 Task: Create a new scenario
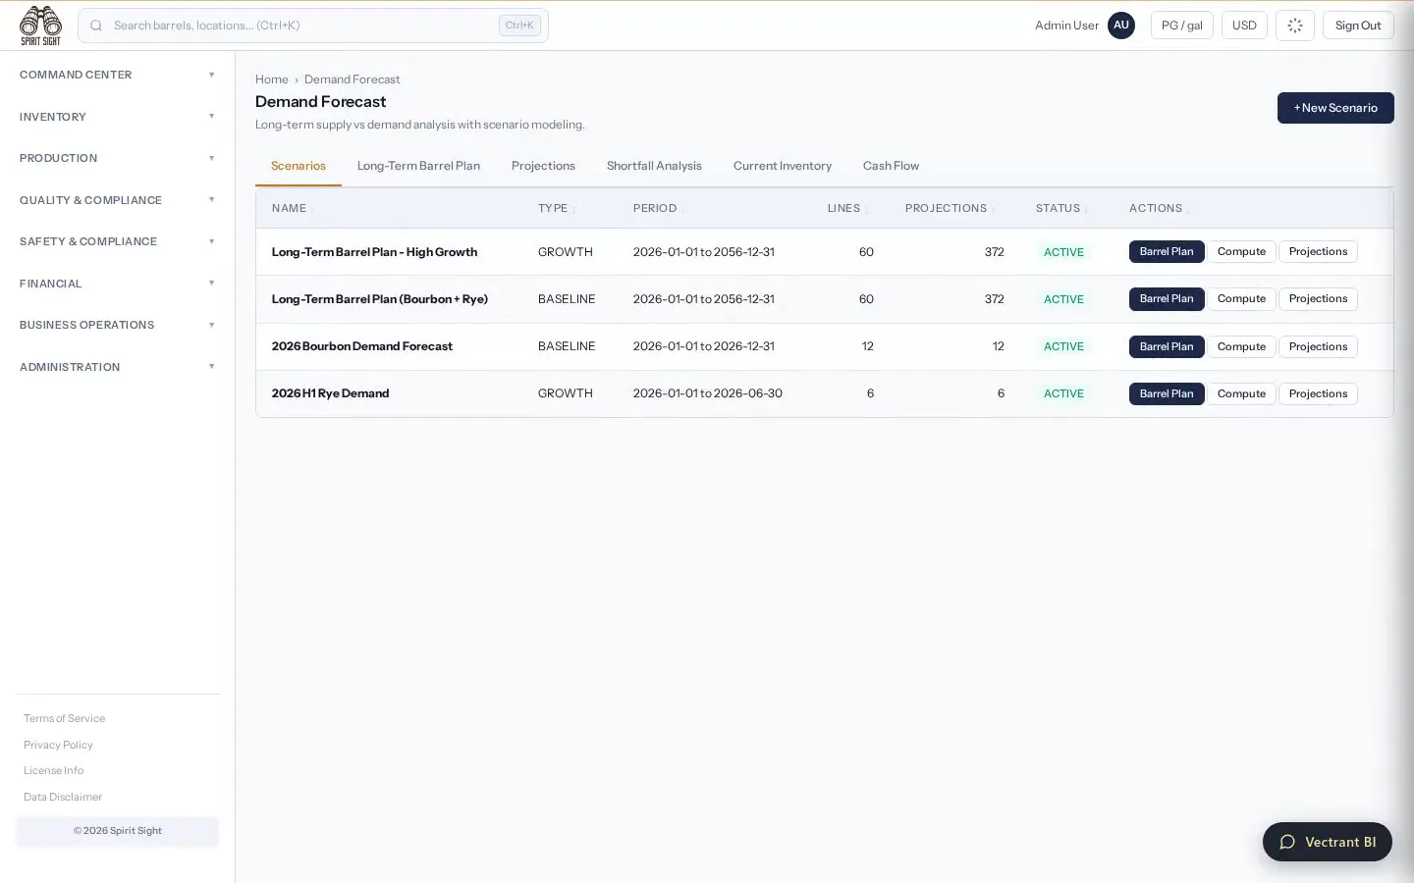click(x=1335, y=108)
